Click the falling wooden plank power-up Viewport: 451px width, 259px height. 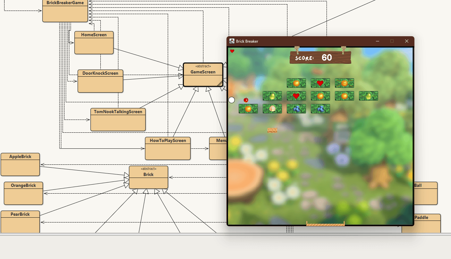(x=272, y=130)
